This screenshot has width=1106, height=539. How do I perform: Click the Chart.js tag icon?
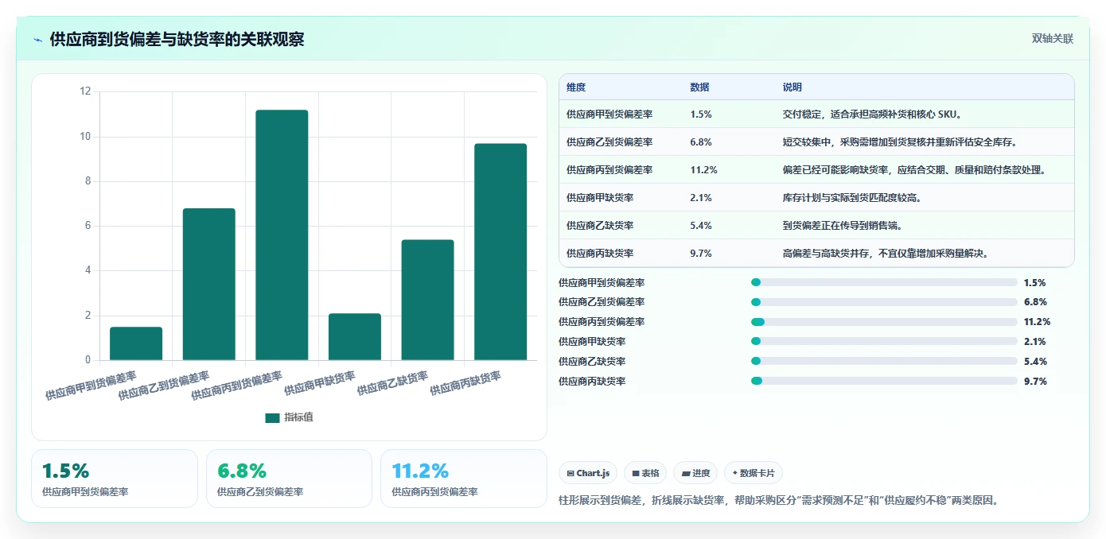click(571, 473)
